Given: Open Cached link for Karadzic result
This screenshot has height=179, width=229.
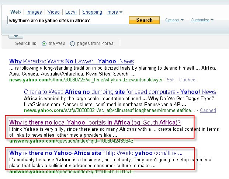Looking at the screenshot, I should point(187,80).
